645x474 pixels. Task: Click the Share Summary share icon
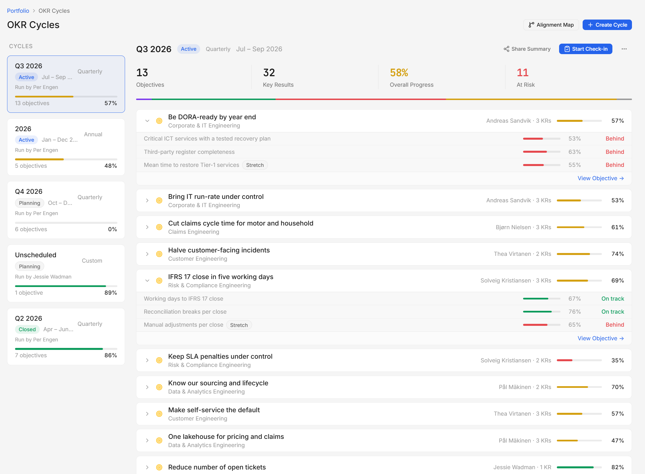506,49
